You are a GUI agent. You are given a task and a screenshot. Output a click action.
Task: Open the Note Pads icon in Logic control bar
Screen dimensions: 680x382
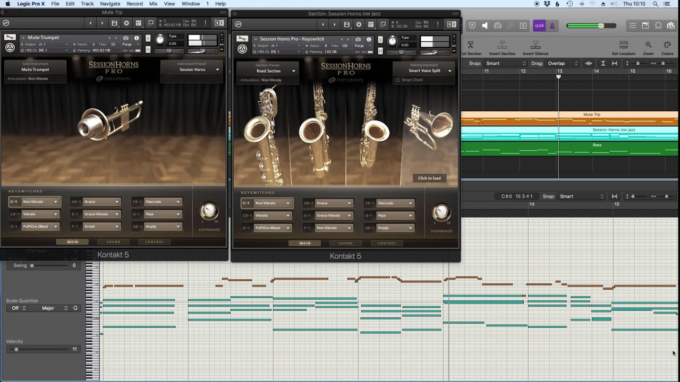tap(645, 25)
